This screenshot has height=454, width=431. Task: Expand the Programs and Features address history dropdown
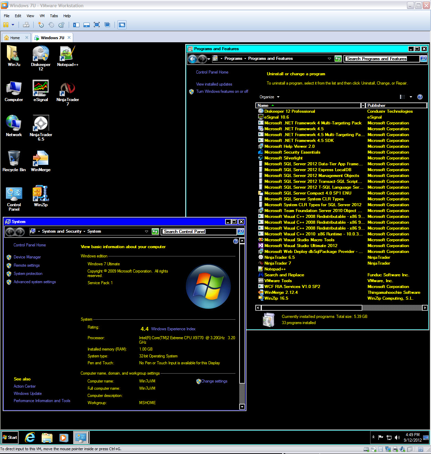tap(329, 59)
